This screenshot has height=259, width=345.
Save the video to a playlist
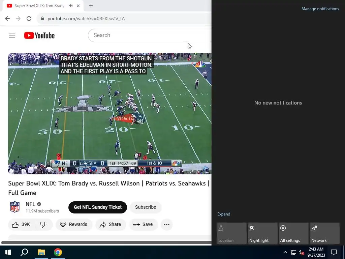click(143, 224)
